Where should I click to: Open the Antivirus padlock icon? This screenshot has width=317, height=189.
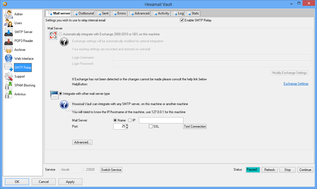point(9,94)
